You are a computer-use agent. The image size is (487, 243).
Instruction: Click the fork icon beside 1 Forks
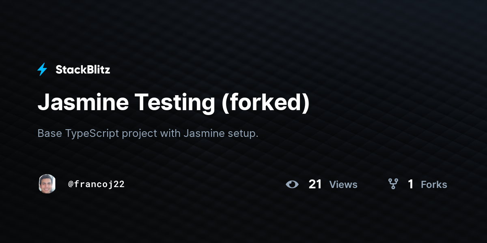point(393,184)
